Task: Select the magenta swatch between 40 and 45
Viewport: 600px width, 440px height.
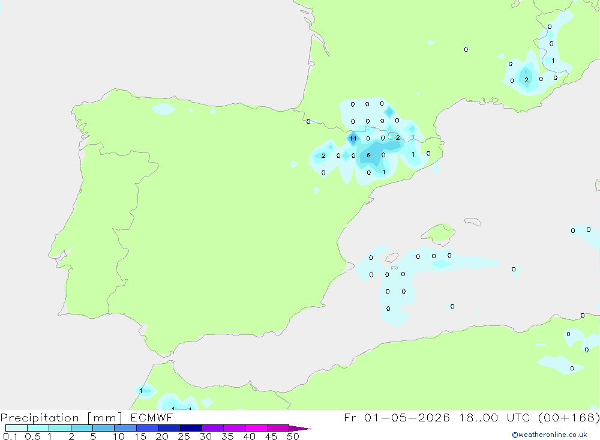Action: [x=256, y=428]
